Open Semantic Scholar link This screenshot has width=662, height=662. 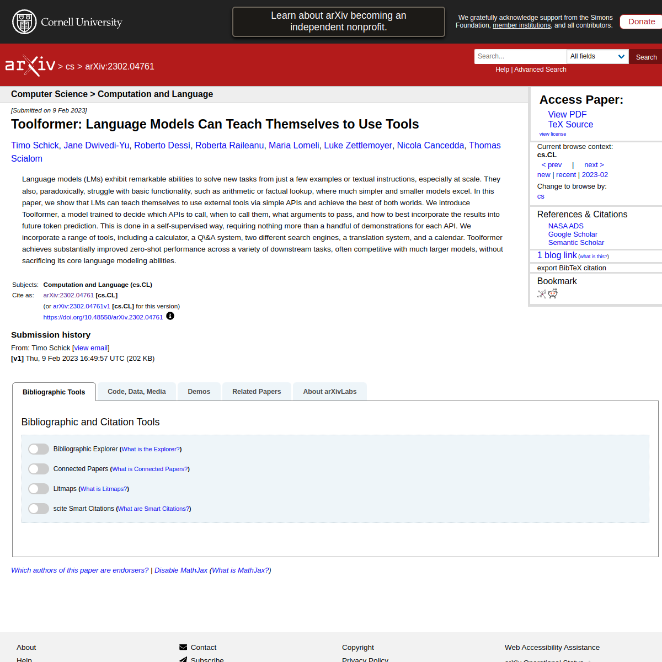(576, 243)
